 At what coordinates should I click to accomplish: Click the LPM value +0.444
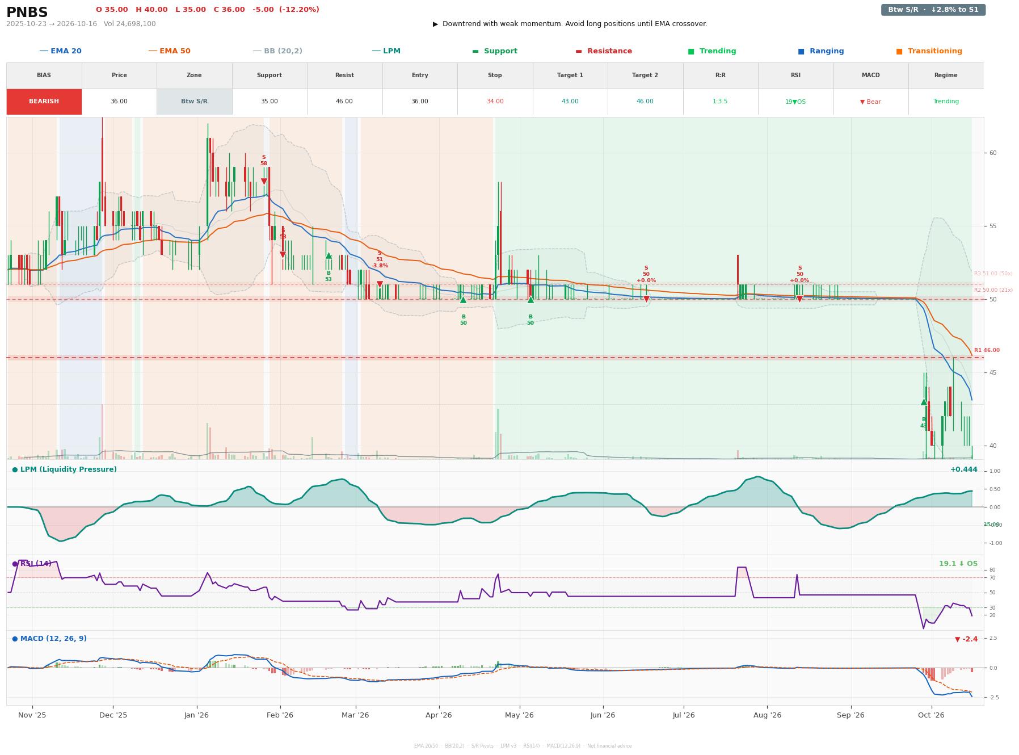point(964,469)
